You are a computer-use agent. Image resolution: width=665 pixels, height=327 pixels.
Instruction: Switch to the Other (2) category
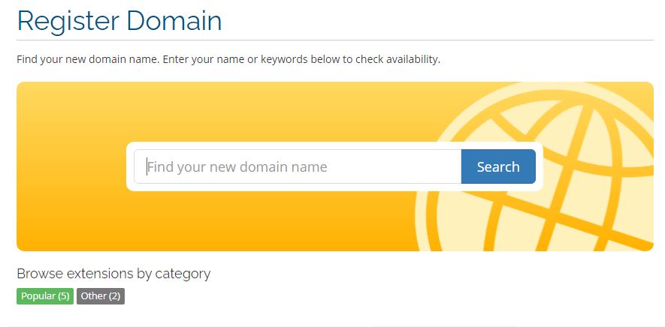[x=100, y=296]
